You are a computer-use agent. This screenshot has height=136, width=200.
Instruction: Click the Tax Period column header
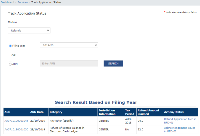[x=129, y=112]
